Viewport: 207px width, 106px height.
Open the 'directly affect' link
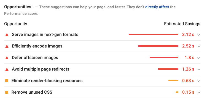157,7
